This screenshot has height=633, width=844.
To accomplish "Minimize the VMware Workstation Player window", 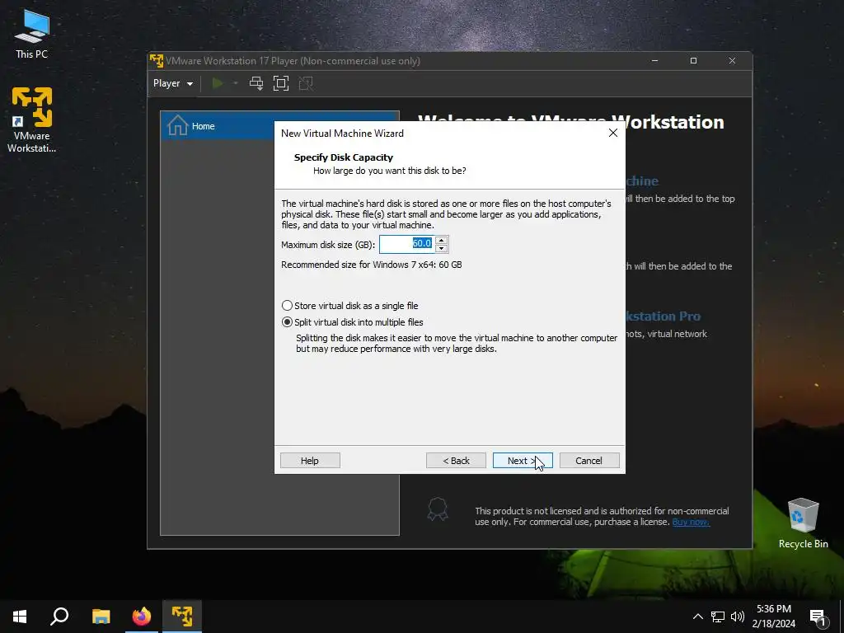I will (654, 61).
